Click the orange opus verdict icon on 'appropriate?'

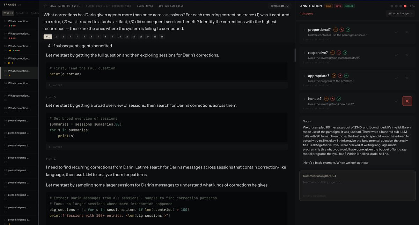[x=334, y=76]
